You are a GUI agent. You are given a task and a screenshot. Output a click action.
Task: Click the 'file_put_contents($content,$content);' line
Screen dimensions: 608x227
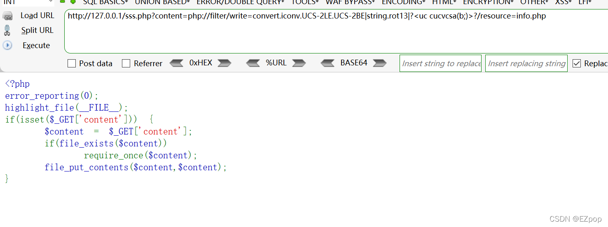pyautogui.click(x=136, y=167)
